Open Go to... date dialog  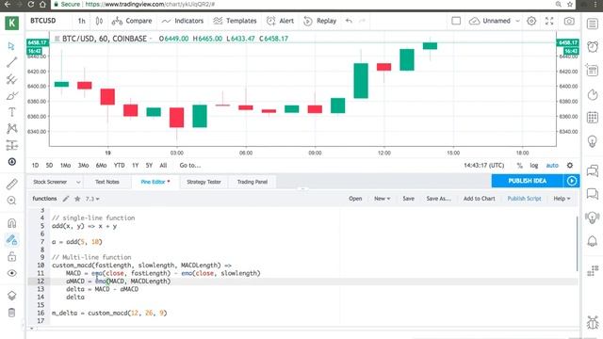pos(190,166)
